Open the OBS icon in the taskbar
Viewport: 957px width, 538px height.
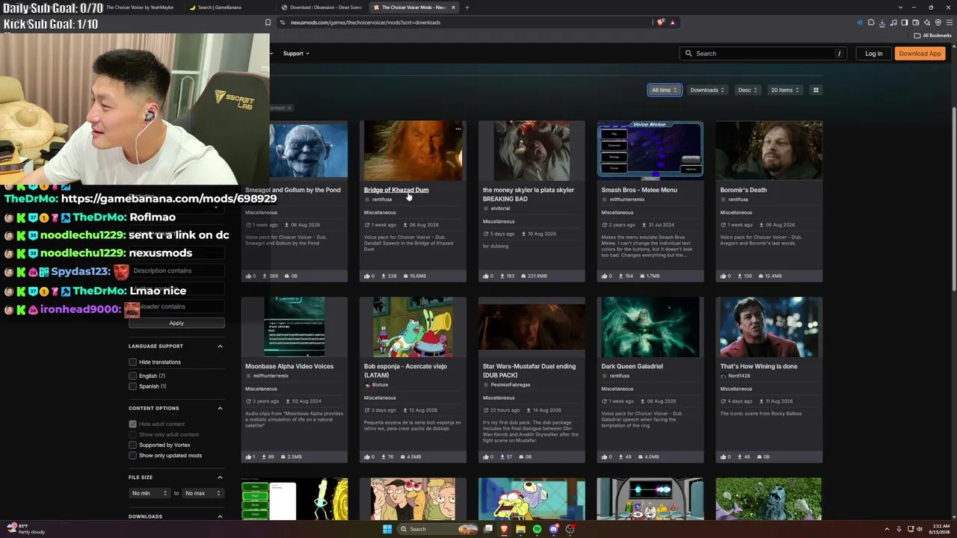[570, 529]
